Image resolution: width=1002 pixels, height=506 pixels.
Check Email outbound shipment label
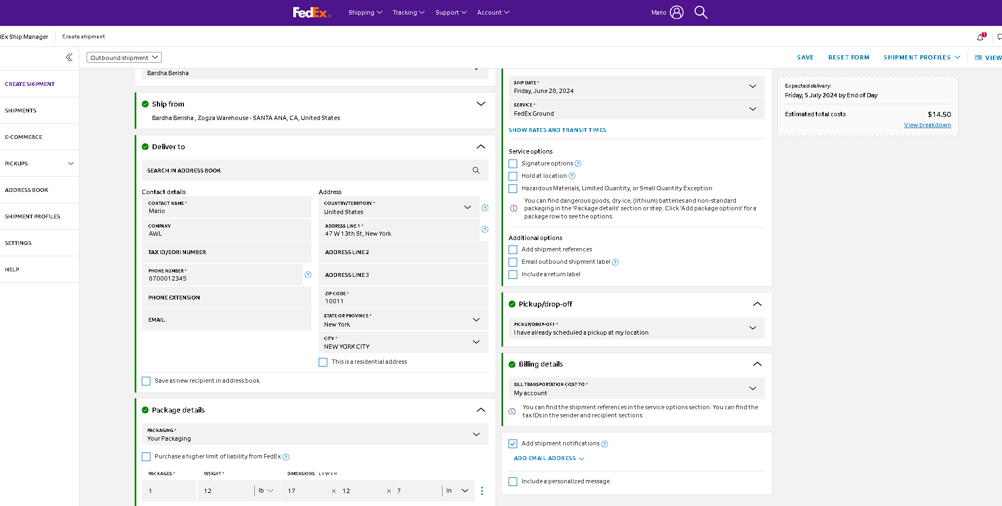click(x=513, y=262)
